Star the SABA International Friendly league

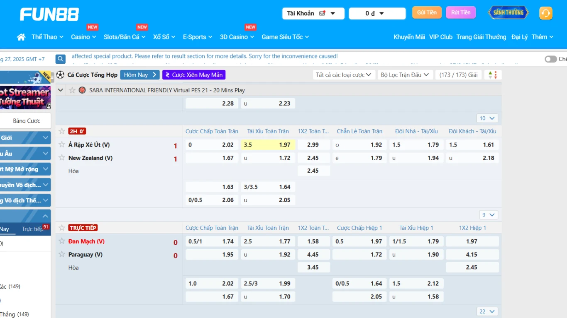click(72, 90)
